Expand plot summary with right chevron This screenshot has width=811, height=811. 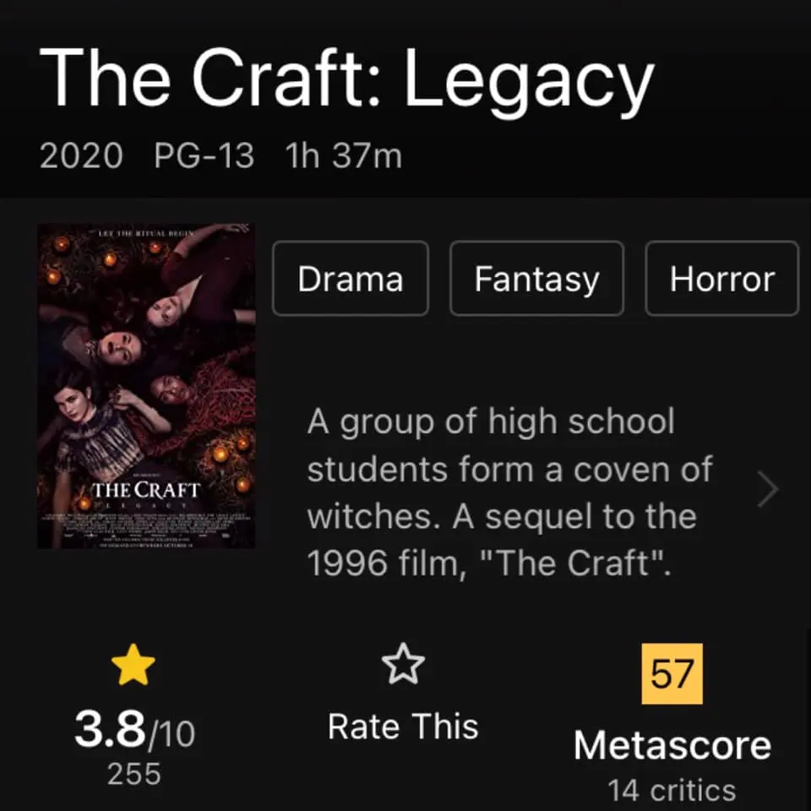[768, 489]
